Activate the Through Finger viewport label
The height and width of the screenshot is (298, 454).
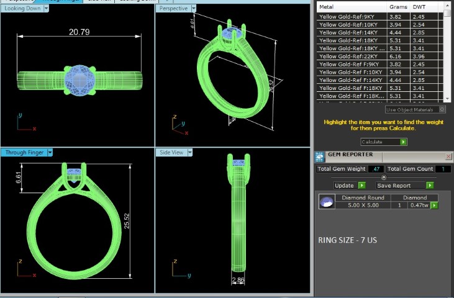tap(24, 153)
